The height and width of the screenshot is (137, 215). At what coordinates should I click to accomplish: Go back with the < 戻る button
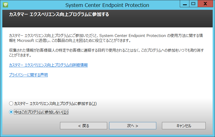pos(84,126)
